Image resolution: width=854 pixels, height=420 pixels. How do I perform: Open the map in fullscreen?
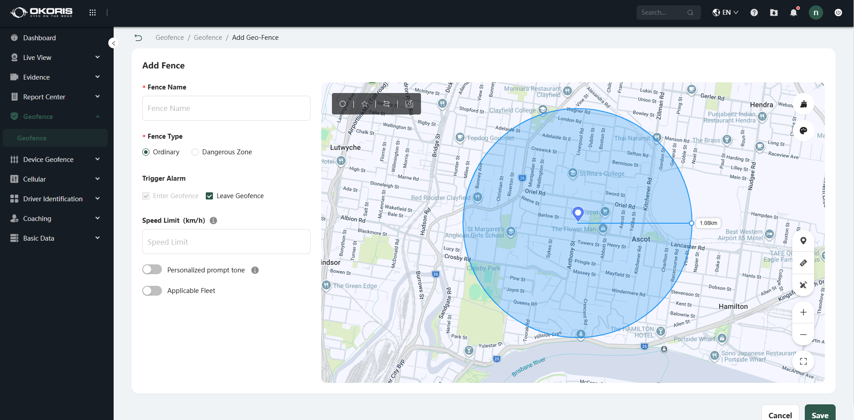tap(803, 361)
